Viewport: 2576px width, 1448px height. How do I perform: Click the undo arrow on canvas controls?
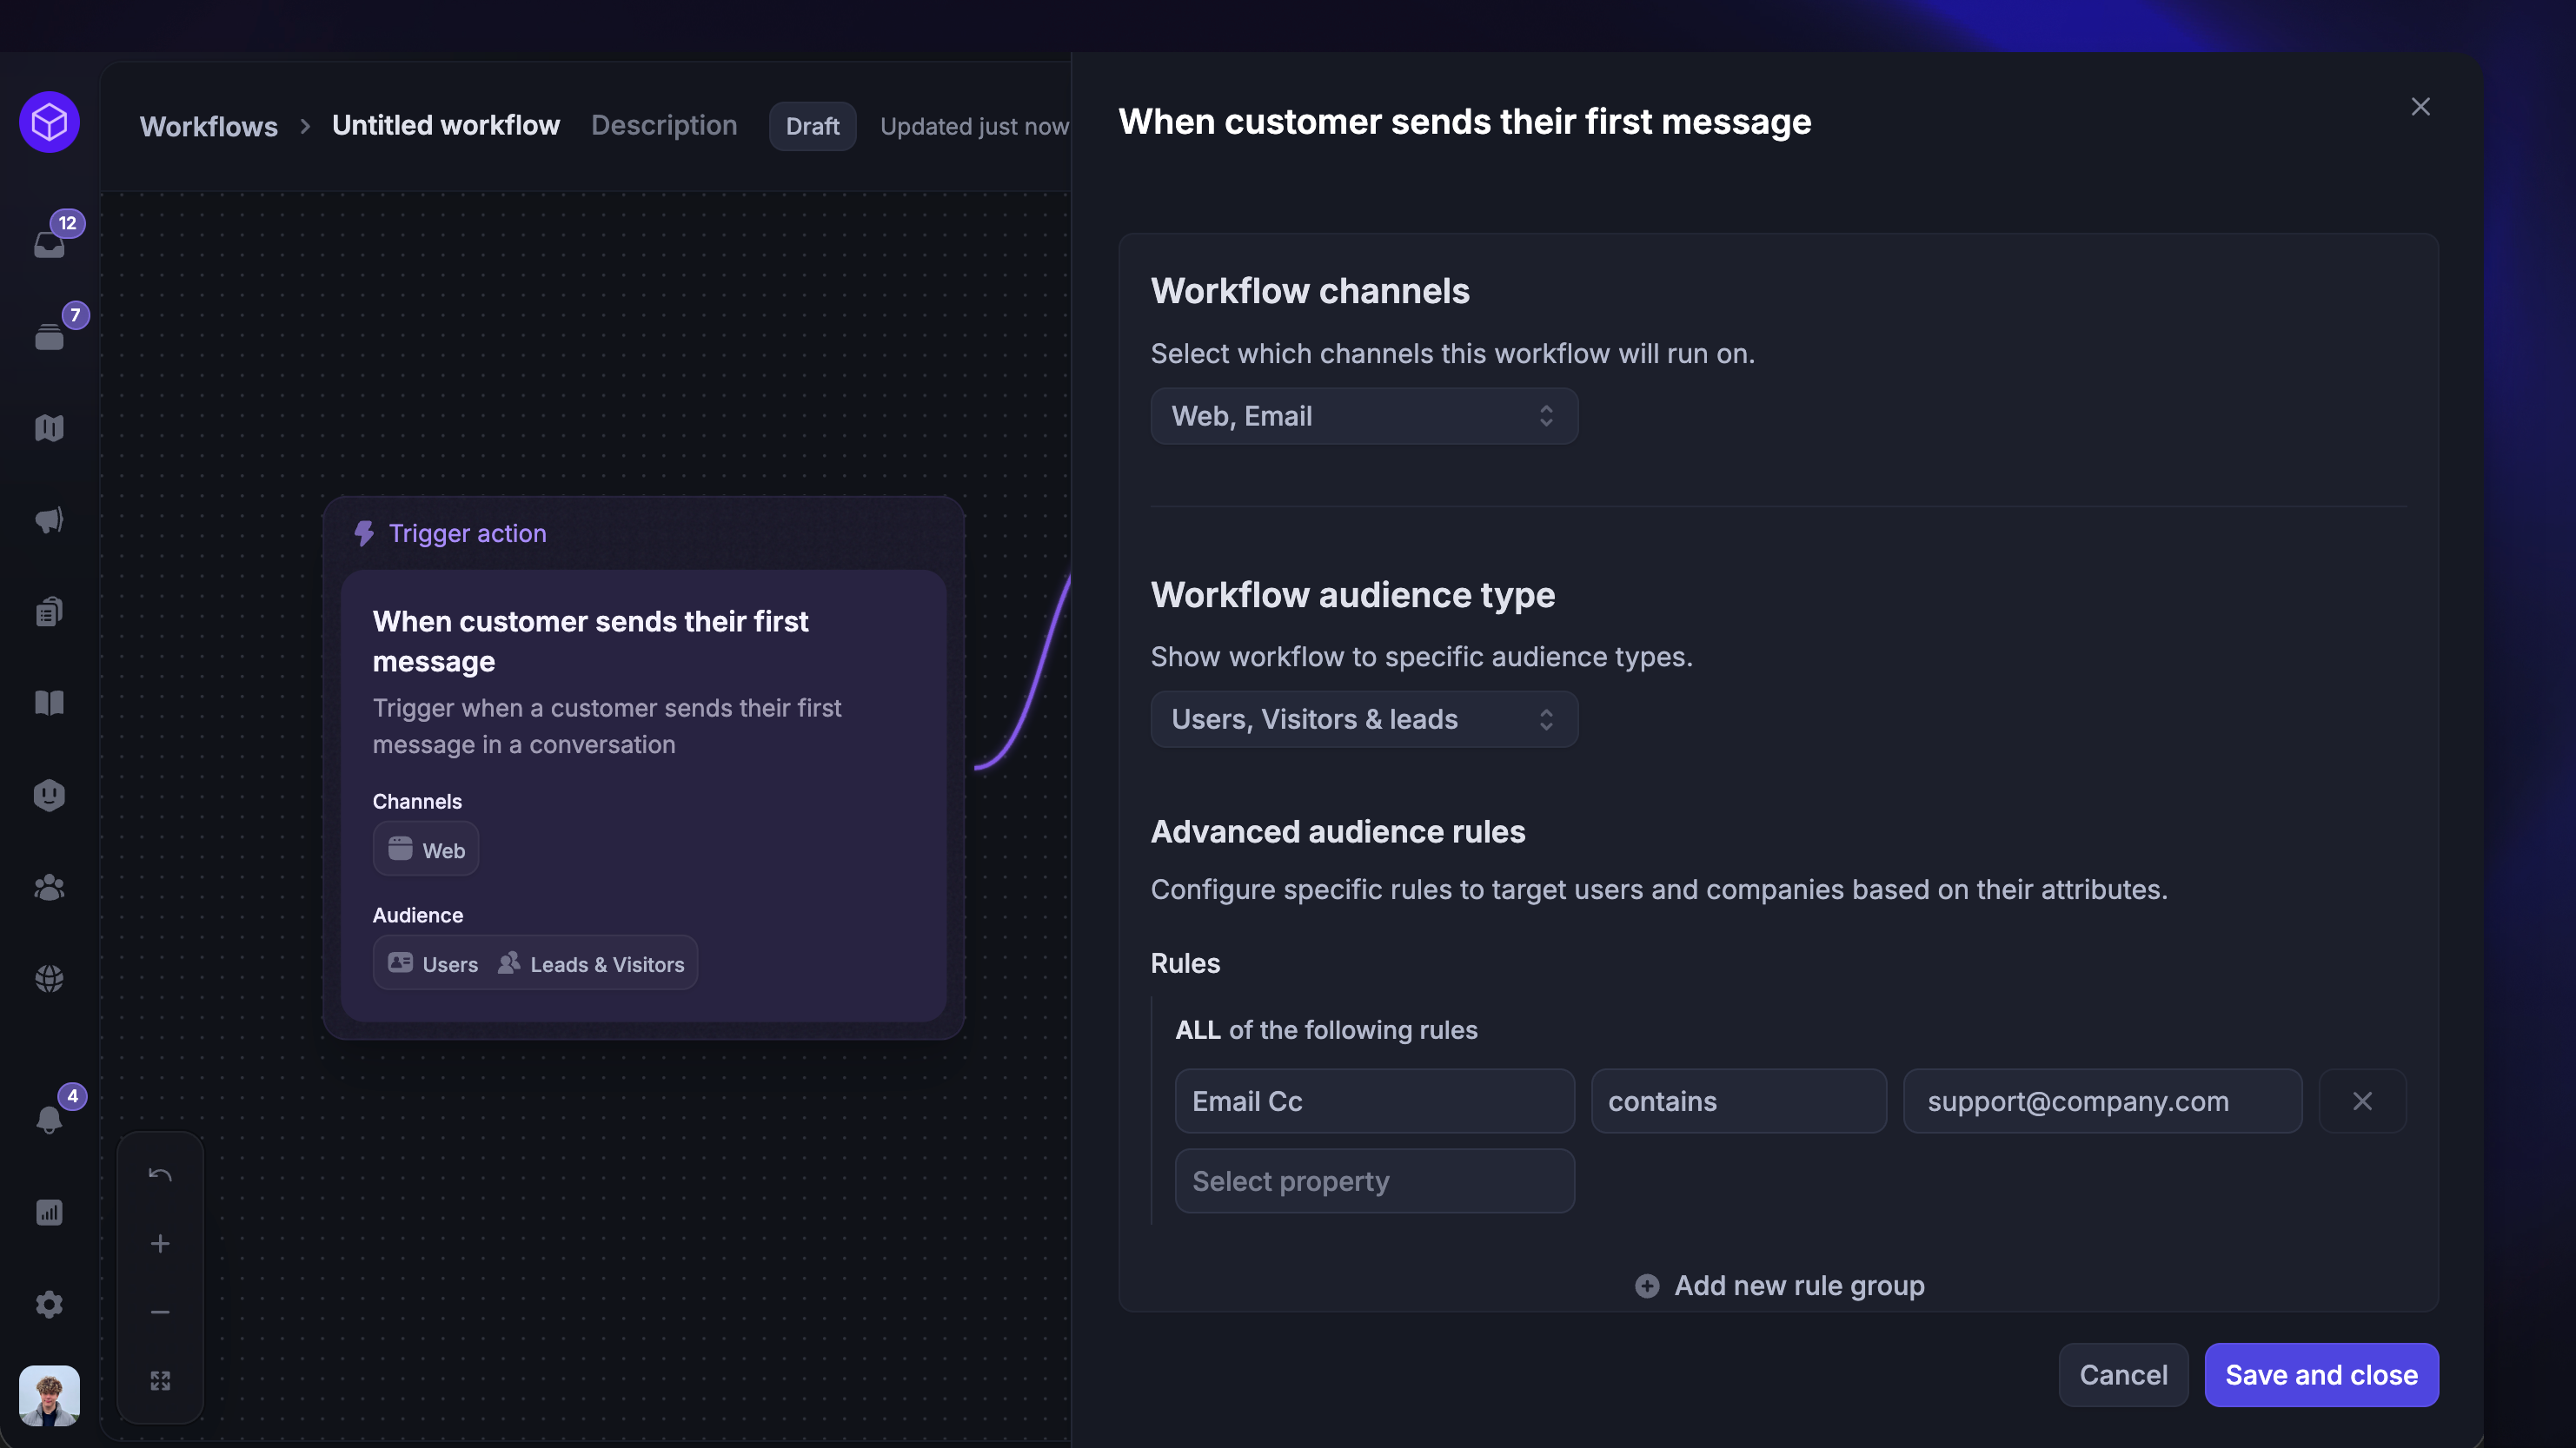click(x=160, y=1174)
